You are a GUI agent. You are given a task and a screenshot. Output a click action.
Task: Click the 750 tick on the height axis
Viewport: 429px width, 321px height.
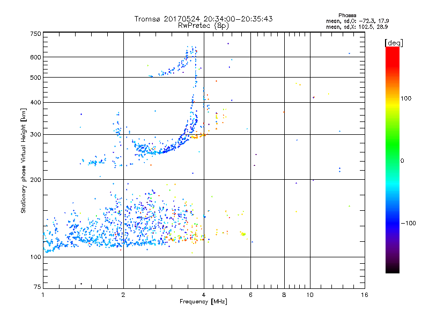[35, 34]
